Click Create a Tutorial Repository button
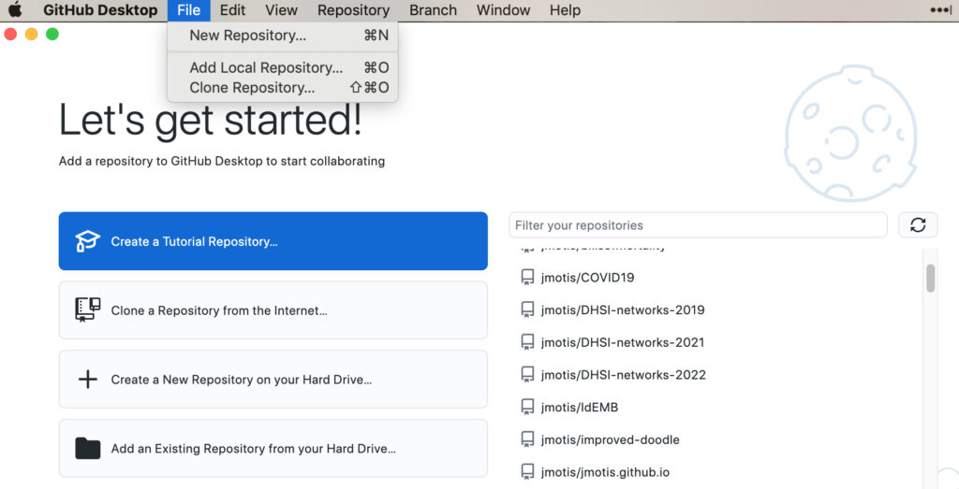This screenshot has width=959, height=489. (x=273, y=241)
